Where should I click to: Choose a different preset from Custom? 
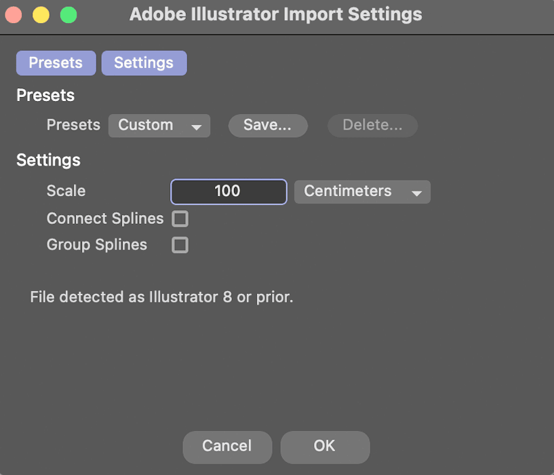(159, 125)
